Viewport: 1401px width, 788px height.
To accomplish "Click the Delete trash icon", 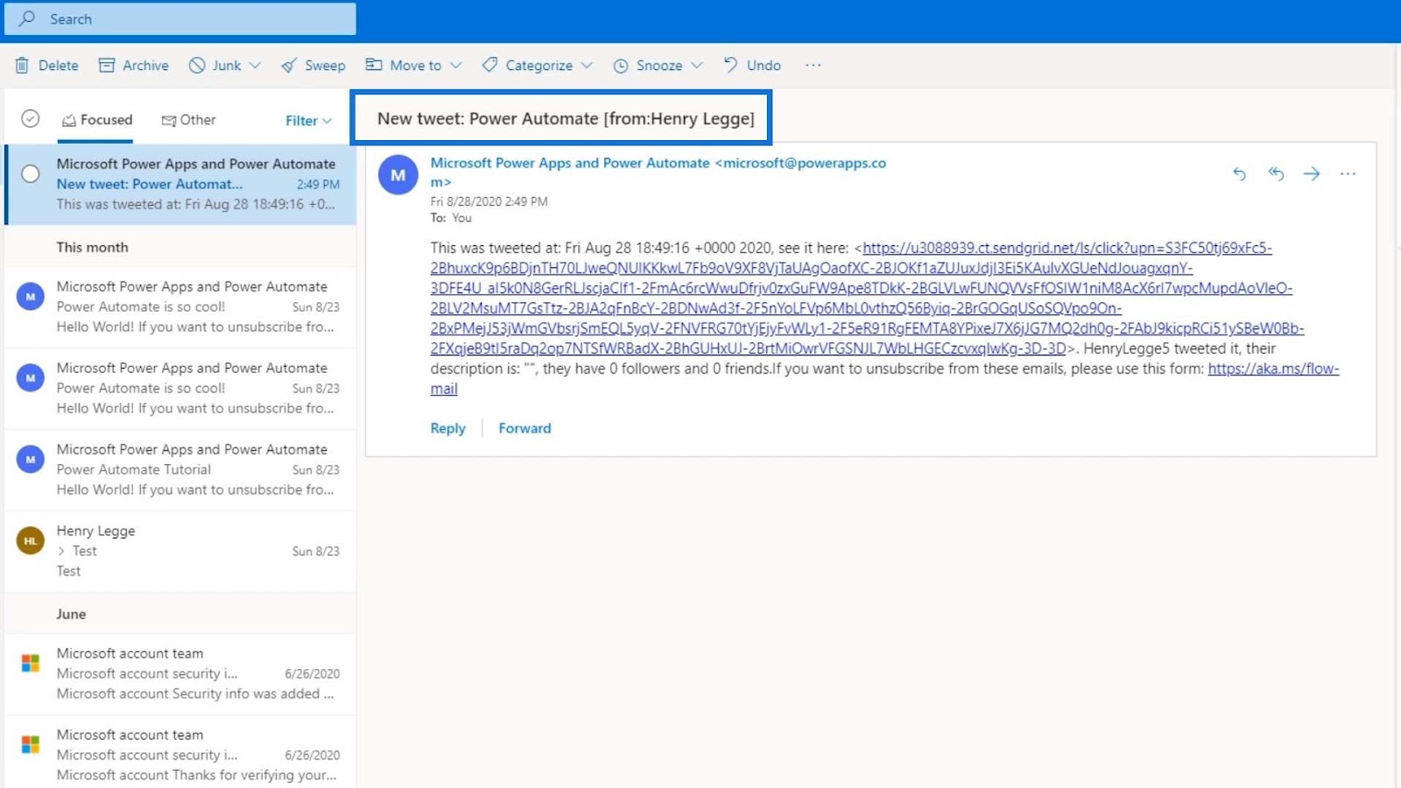I will click(22, 66).
